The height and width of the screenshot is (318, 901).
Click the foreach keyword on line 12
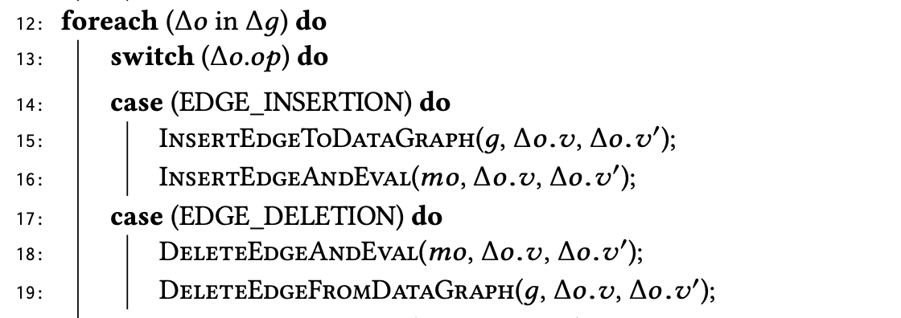[x=109, y=22]
